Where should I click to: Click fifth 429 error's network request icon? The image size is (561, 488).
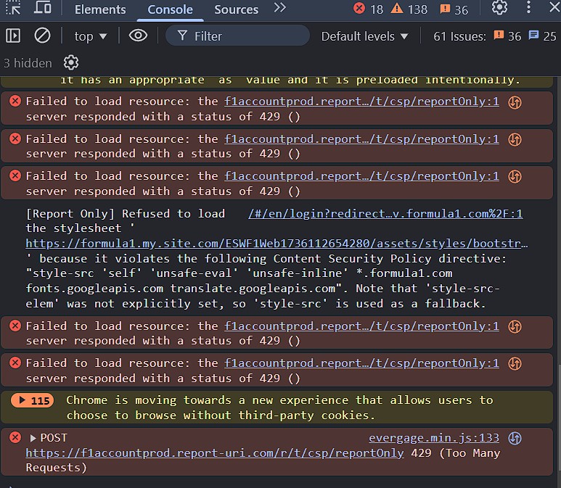pyautogui.click(x=515, y=364)
